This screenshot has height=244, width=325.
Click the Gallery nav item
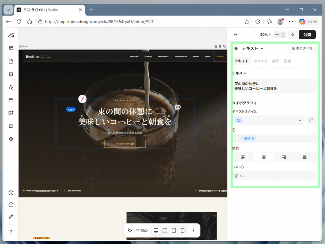pos(148,56)
